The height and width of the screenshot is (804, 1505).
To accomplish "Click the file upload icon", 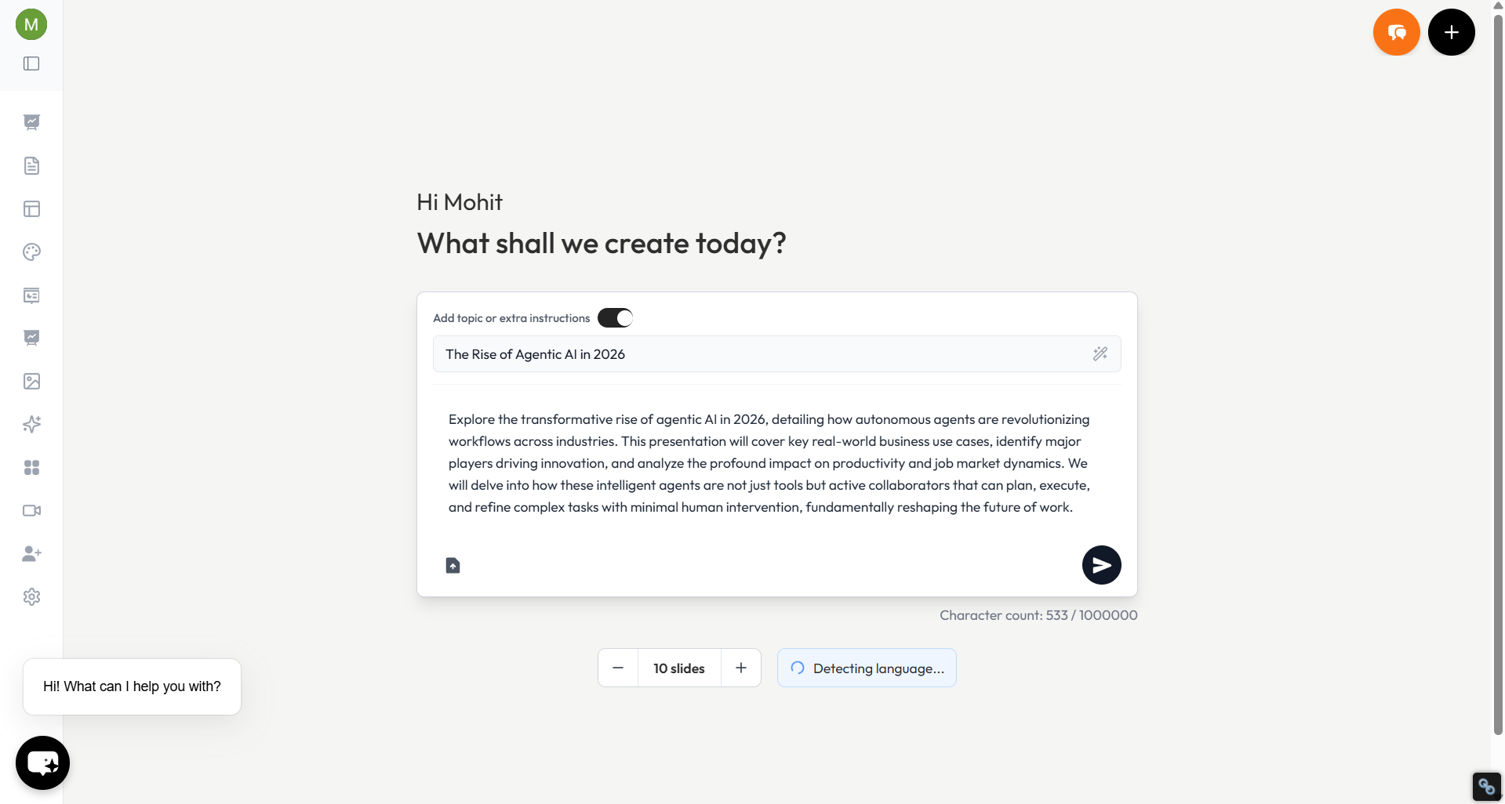I will (x=453, y=566).
